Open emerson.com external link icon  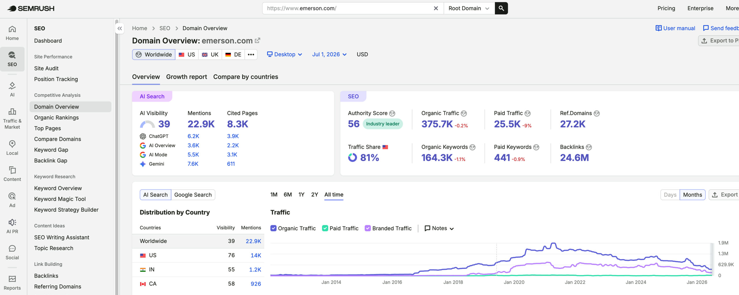click(x=257, y=40)
